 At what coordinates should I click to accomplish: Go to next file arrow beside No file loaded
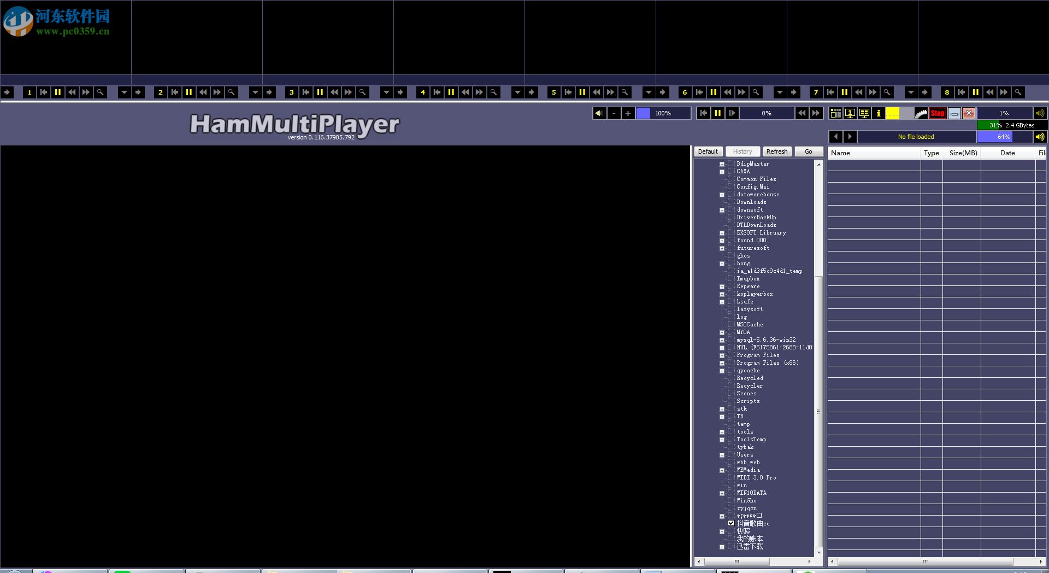coord(850,137)
